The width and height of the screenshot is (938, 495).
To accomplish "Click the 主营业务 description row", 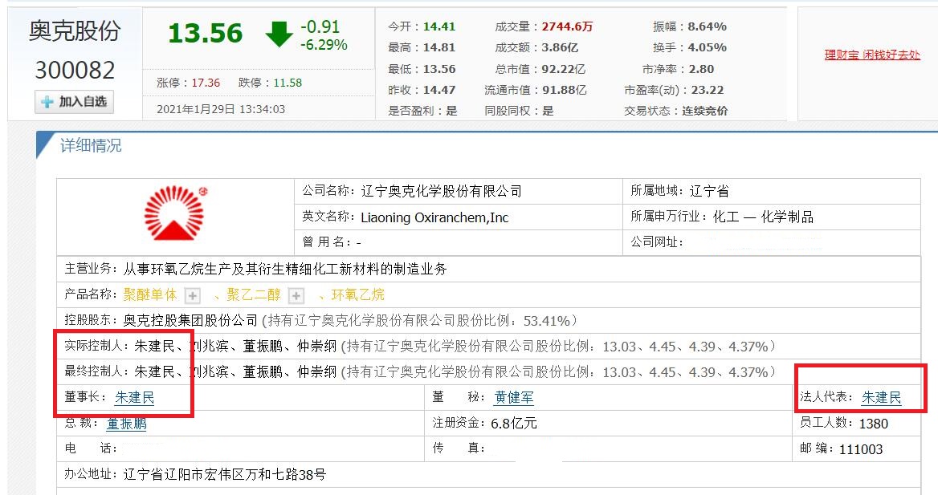I will [x=489, y=269].
